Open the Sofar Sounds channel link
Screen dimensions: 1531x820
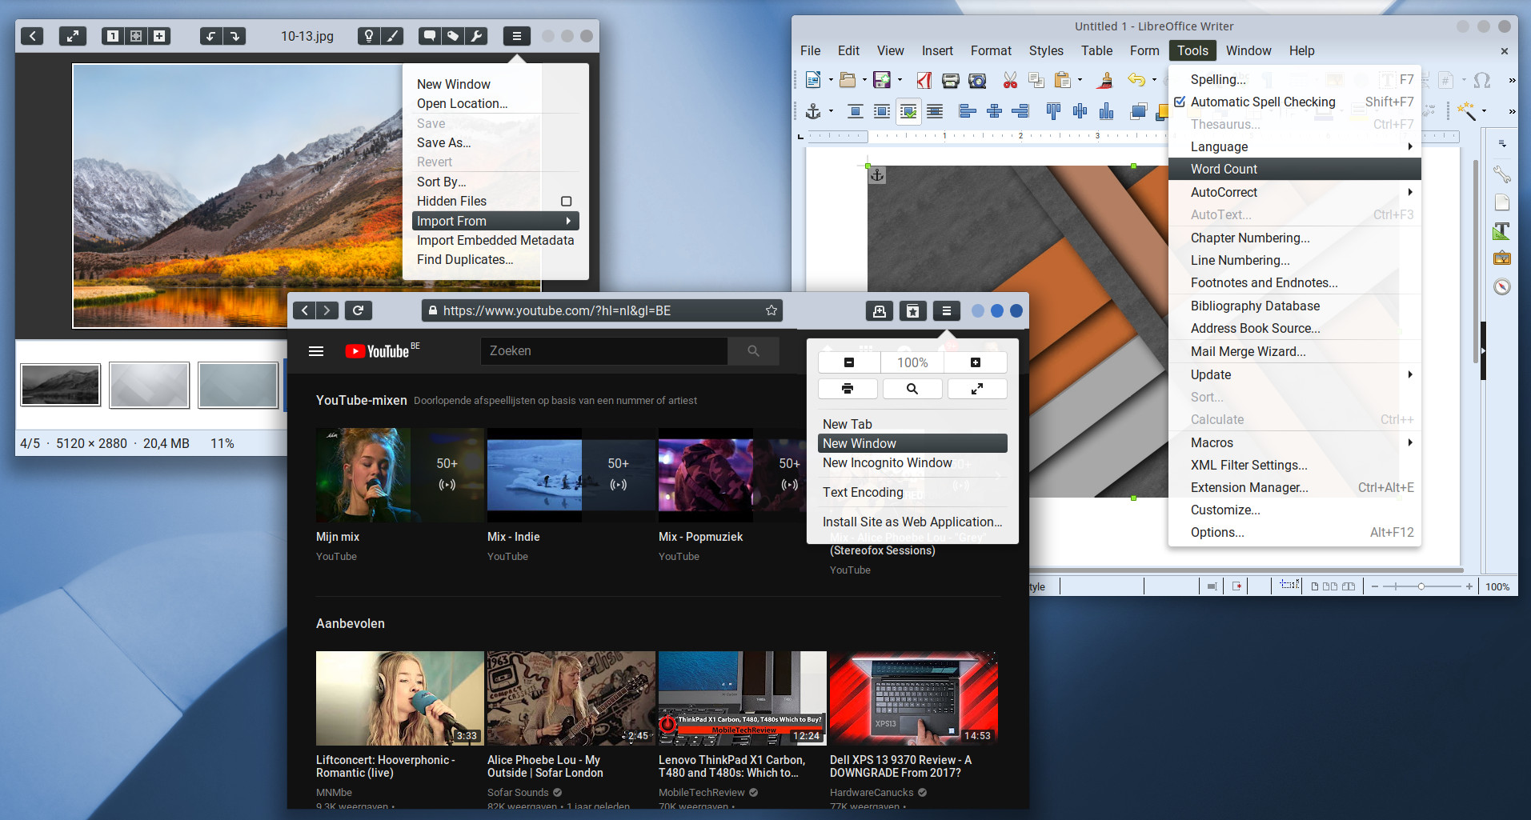tap(518, 793)
